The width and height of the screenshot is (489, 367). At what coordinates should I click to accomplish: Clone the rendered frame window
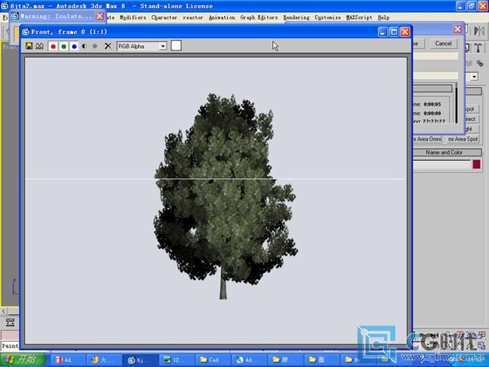click(x=39, y=46)
